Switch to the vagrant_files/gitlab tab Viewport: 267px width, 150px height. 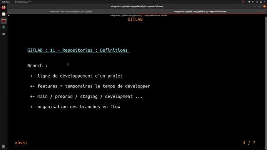click(71, 12)
